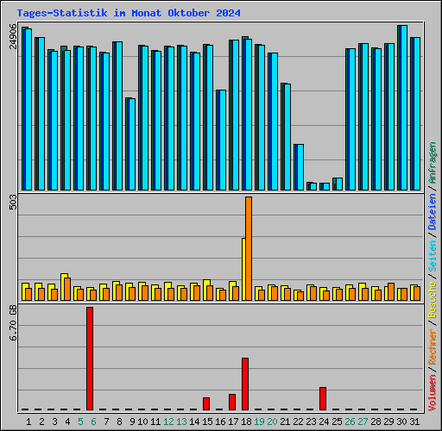This screenshot has height=431, width=442.
Task: Click the day 31 axis label
Action: click(414, 422)
